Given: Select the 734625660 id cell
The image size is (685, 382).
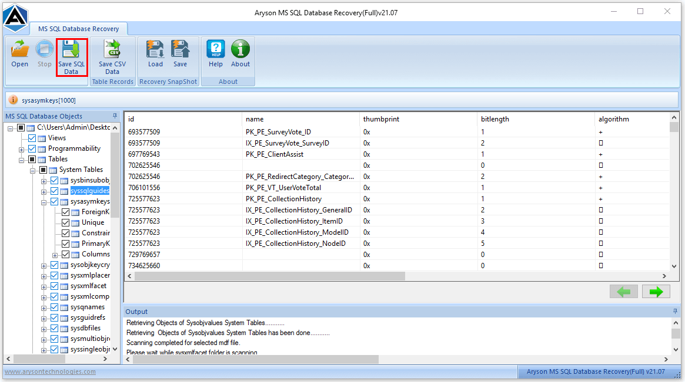Looking at the screenshot, I should (183, 266).
